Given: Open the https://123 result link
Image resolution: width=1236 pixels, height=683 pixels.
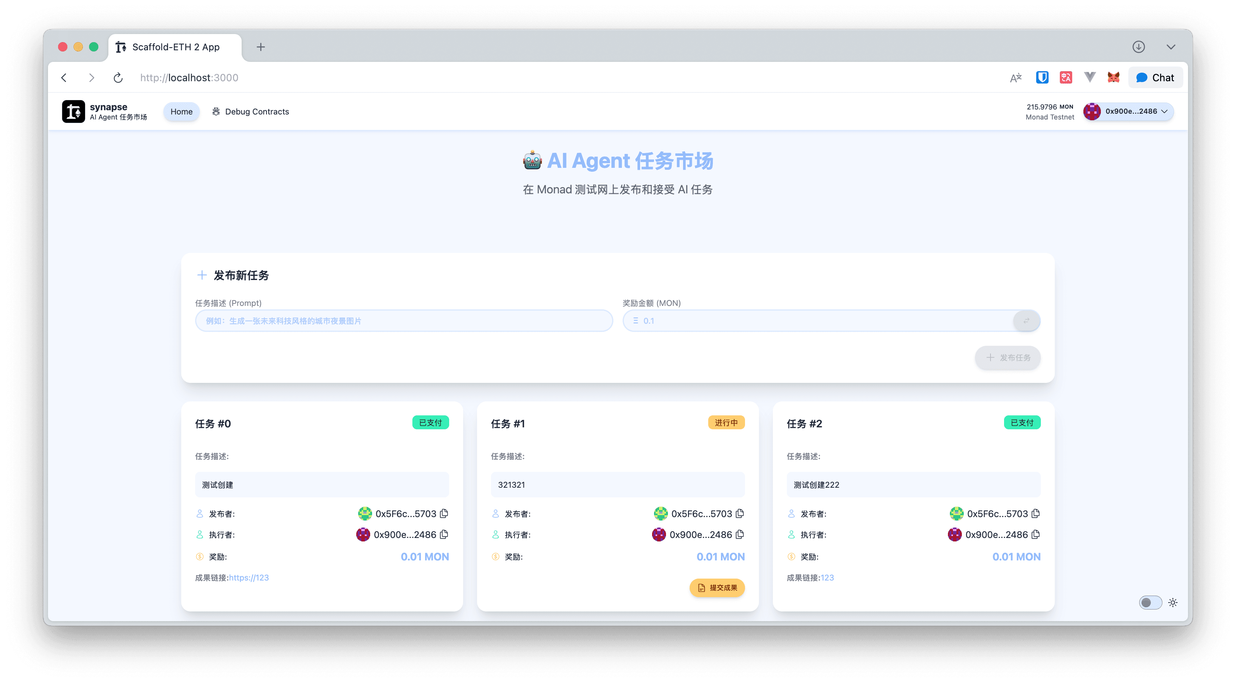Looking at the screenshot, I should click(x=249, y=577).
